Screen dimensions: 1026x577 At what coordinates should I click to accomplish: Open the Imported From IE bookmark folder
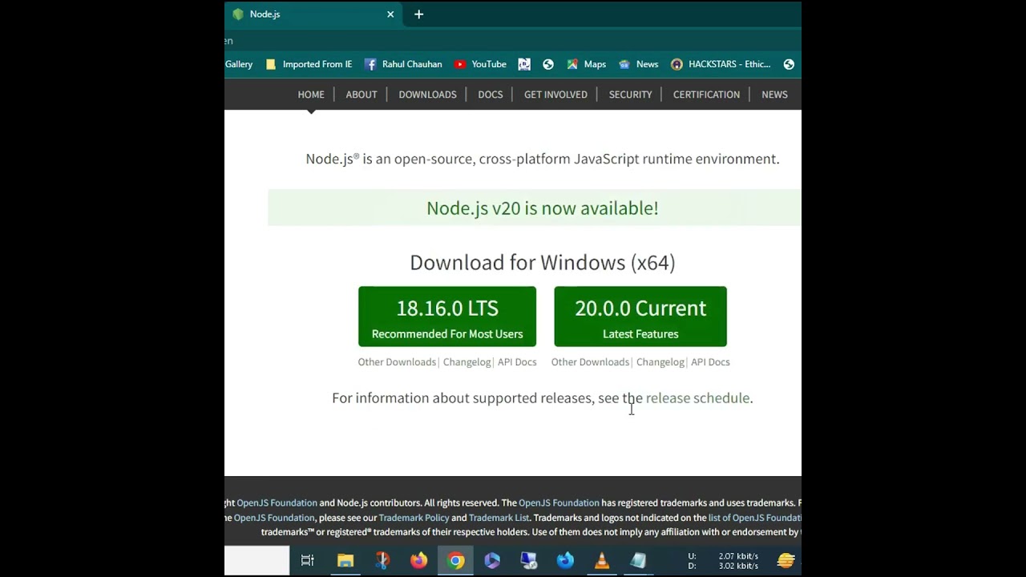click(309, 64)
